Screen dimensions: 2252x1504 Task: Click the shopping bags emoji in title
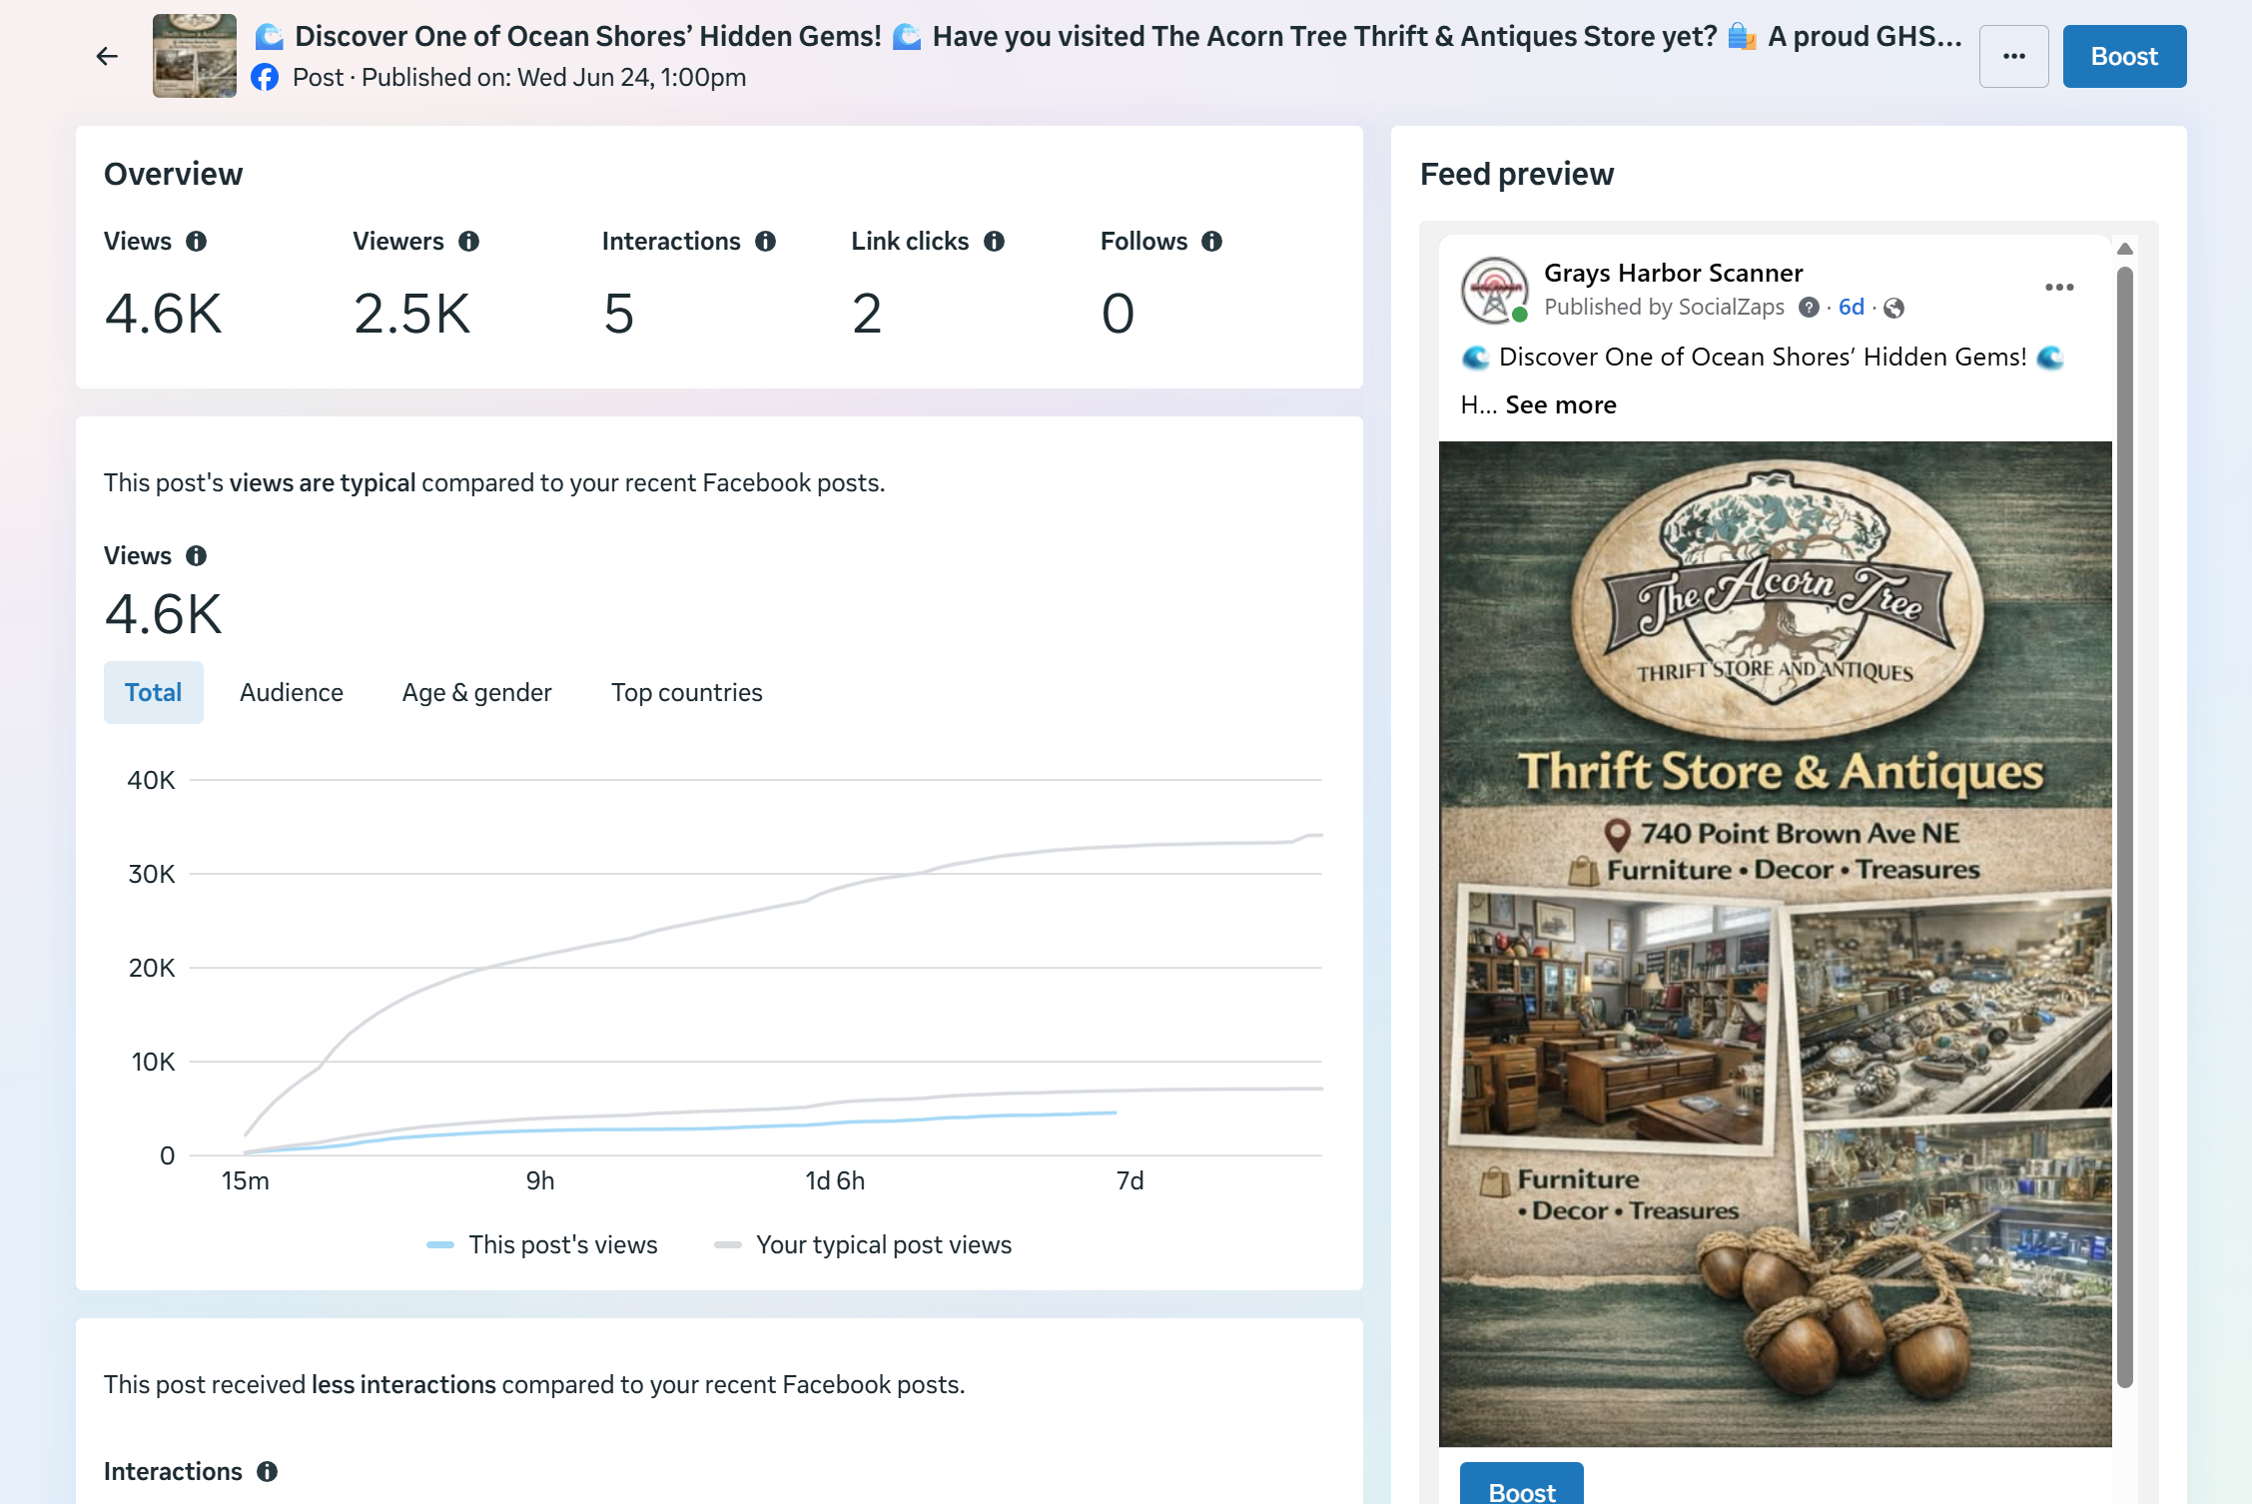(x=1743, y=37)
